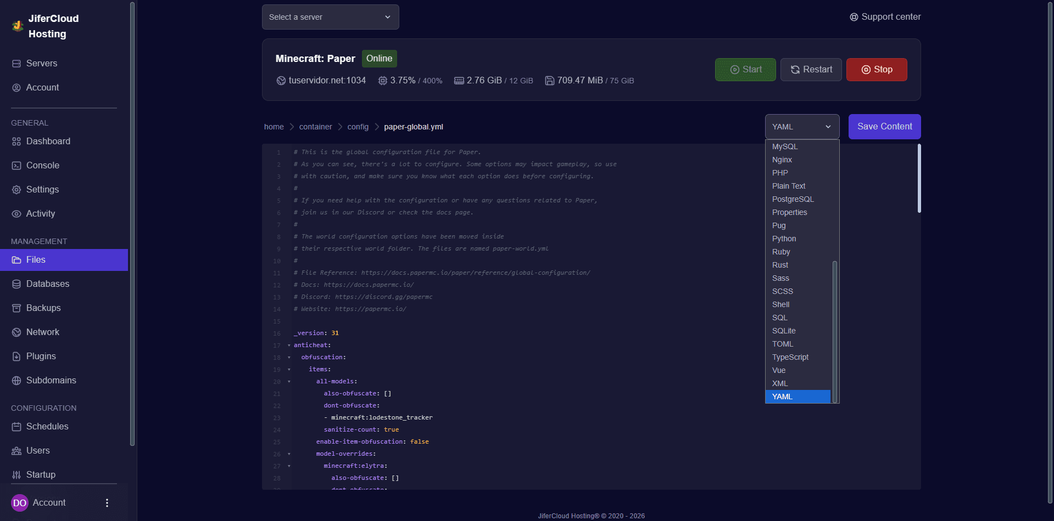Image resolution: width=1054 pixels, height=521 pixels.
Task: Collapse the items fold arrow
Action: (289, 370)
